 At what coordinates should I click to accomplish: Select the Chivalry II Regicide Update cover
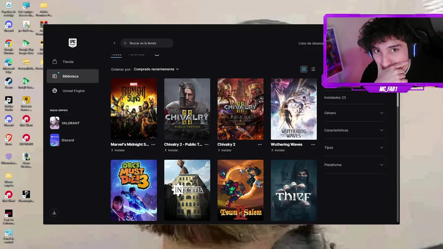click(241, 109)
